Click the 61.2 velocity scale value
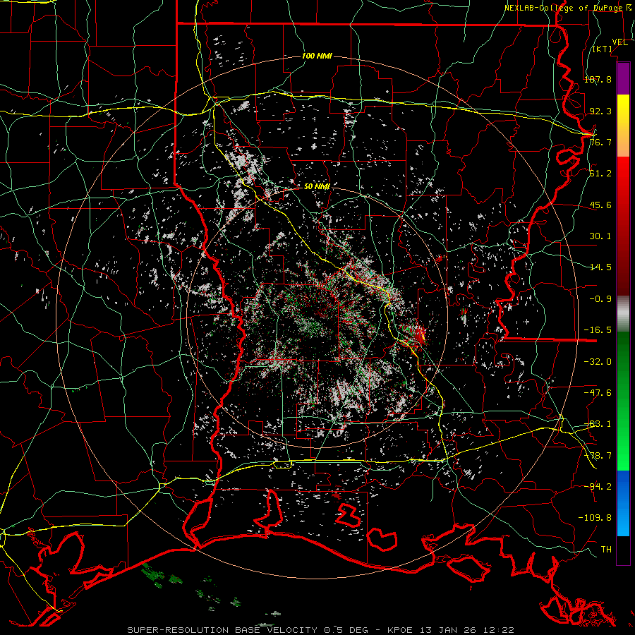This screenshot has width=635, height=635. pyautogui.click(x=600, y=174)
